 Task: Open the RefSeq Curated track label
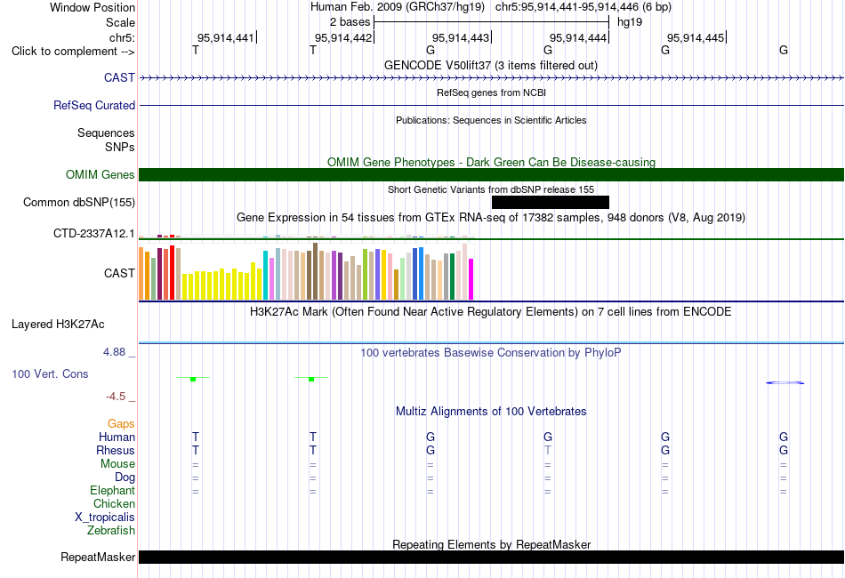93,105
